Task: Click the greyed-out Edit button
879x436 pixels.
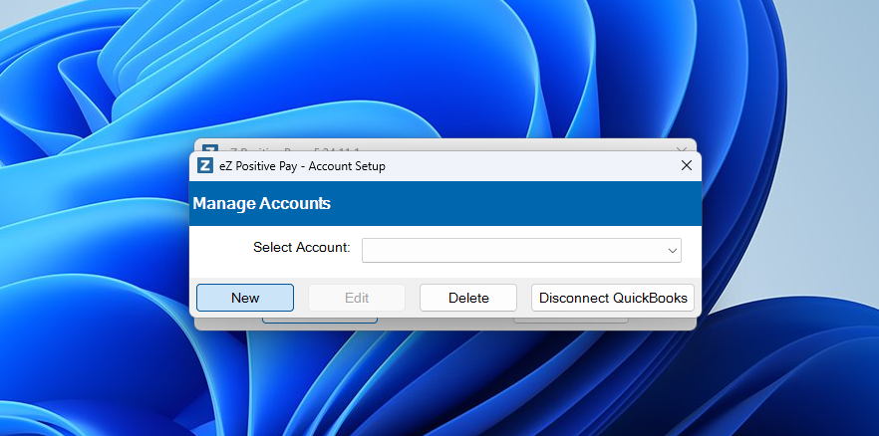Action: [357, 298]
